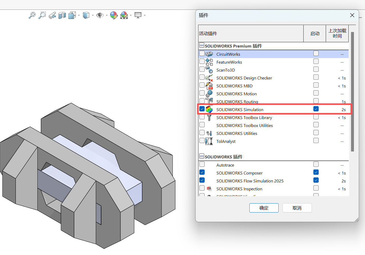The width and height of the screenshot is (365, 255).
Task: Click the ScanTo3D add-in icon
Action: 209,70
